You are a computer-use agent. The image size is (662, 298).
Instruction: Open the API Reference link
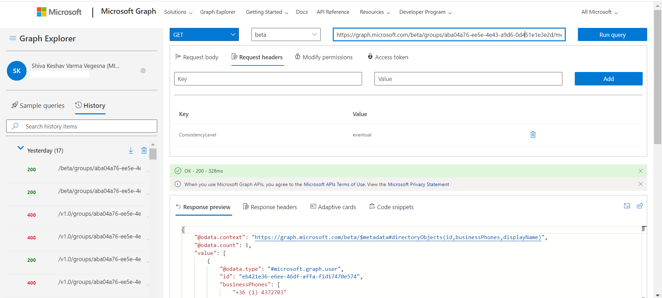pos(333,12)
